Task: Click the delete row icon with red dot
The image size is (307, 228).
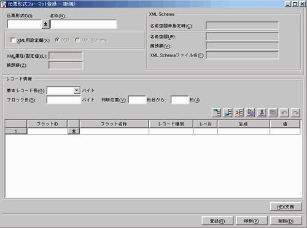Action: 239,112
